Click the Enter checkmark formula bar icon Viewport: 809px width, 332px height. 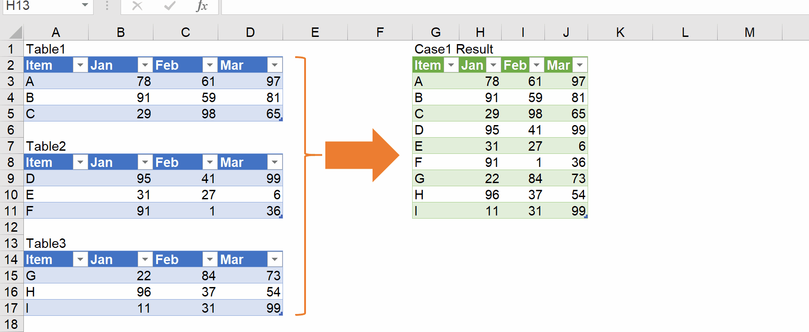point(170,6)
